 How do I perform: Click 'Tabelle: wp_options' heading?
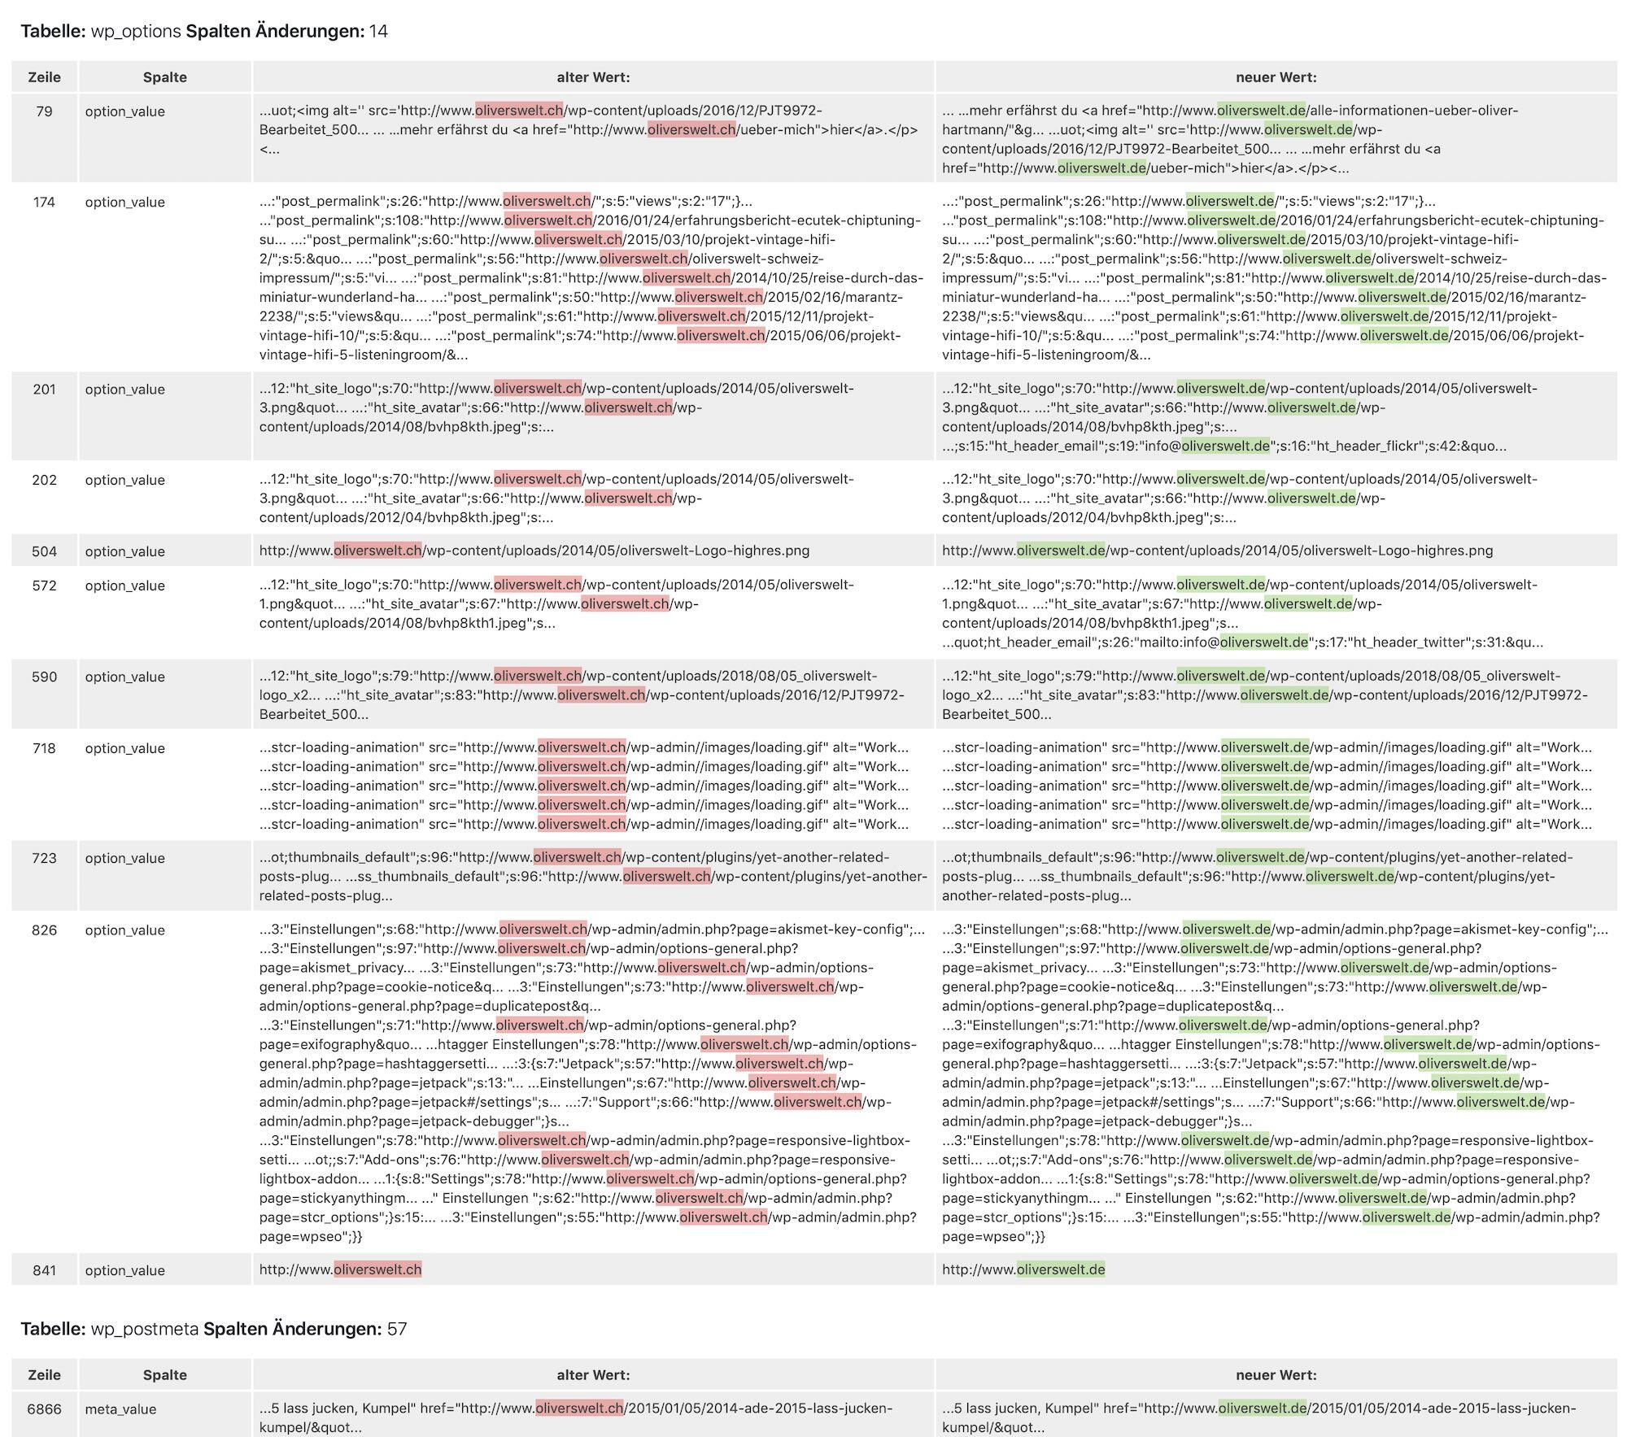[101, 32]
